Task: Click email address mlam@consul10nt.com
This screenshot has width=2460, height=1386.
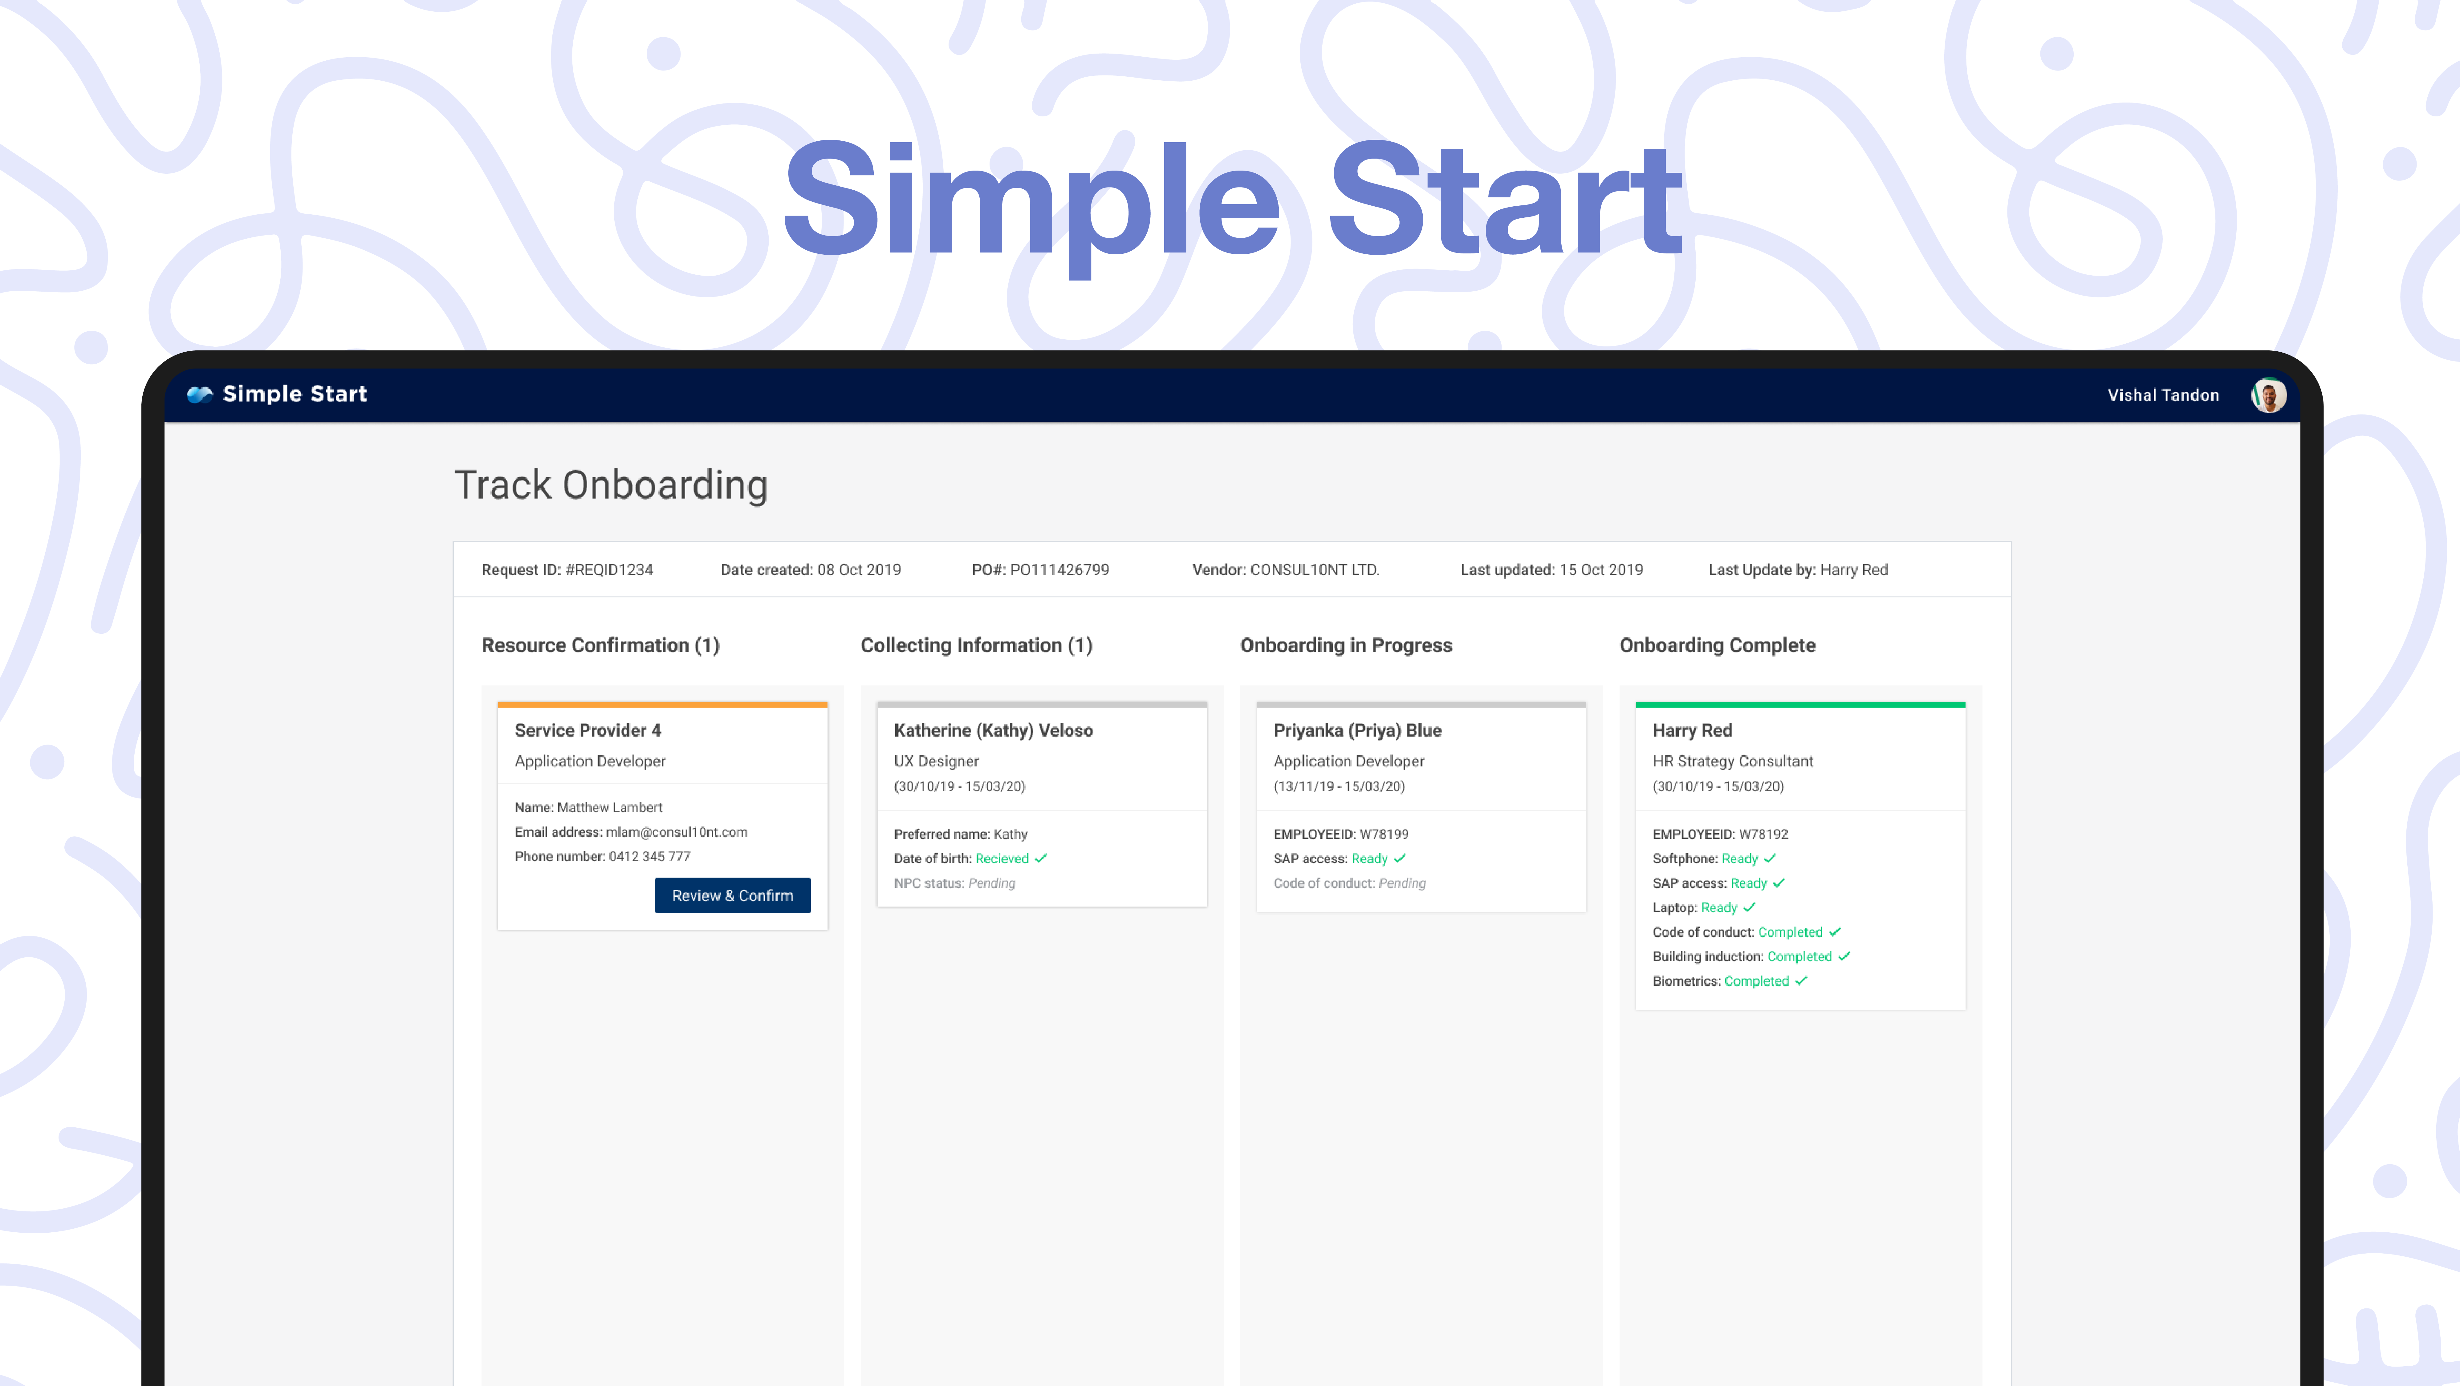Action: (x=631, y=832)
